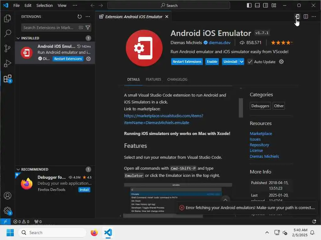Open the File menu
The height and width of the screenshot is (240, 321).
16,5
